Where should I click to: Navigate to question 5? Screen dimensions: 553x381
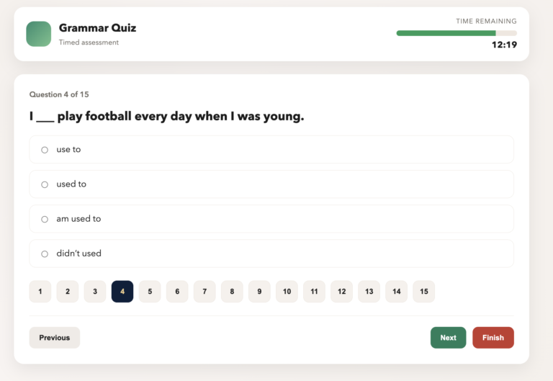pos(150,292)
